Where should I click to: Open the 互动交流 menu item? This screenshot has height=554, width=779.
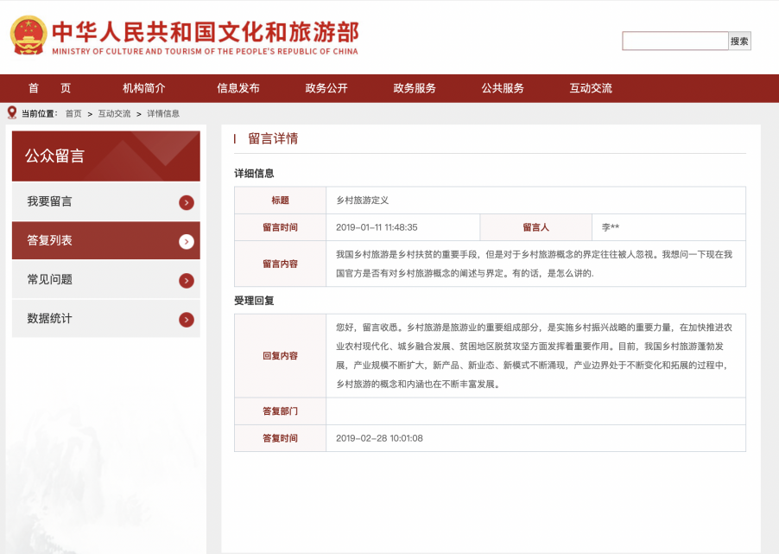pos(591,88)
